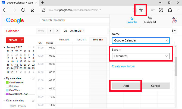Open a new browser tab

(42, 2)
